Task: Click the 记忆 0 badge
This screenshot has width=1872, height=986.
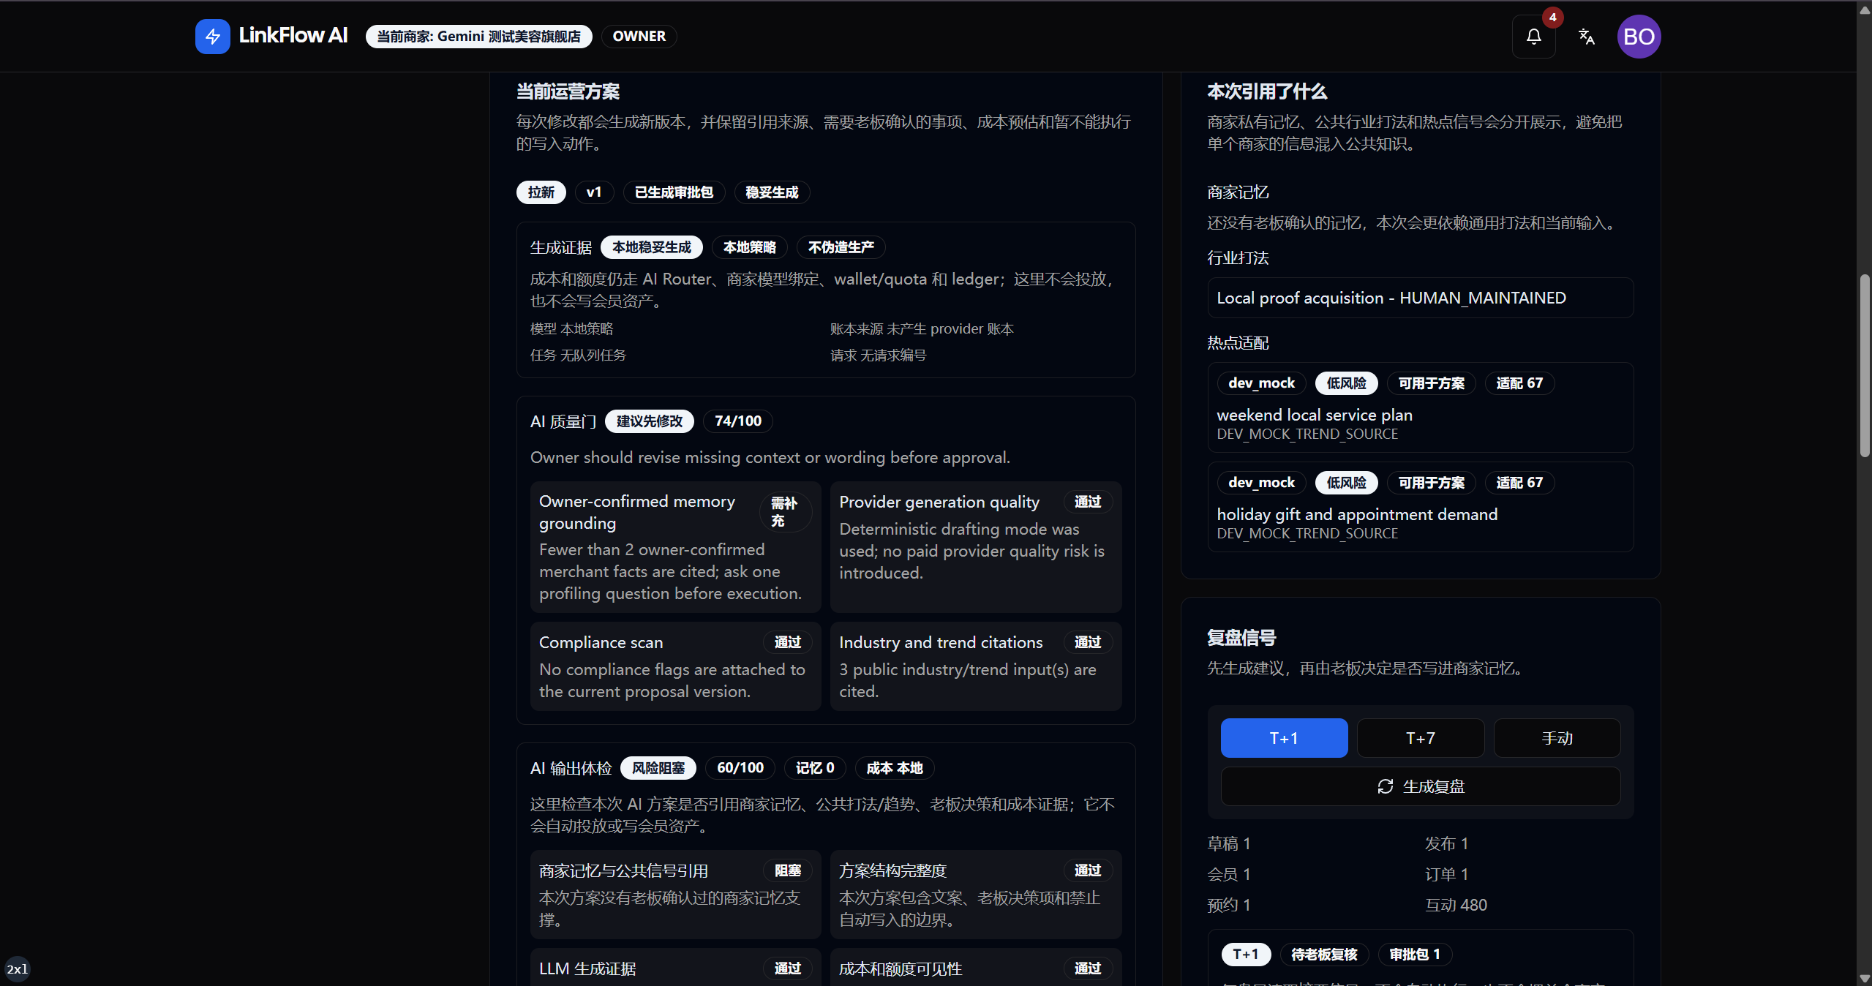Action: pos(814,768)
